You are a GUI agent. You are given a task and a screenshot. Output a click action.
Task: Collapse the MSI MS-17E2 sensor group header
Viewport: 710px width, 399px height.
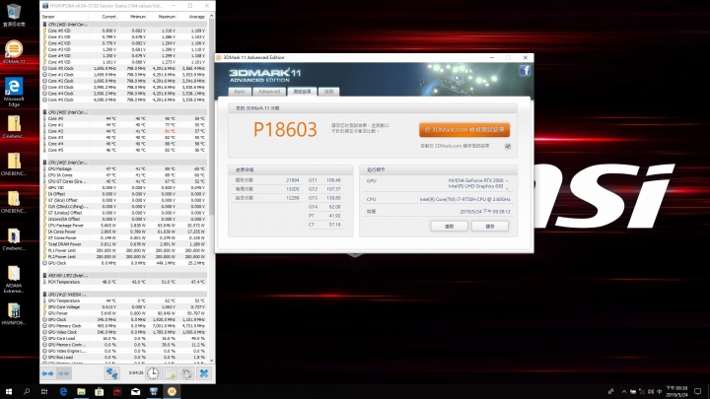(x=125, y=275)
